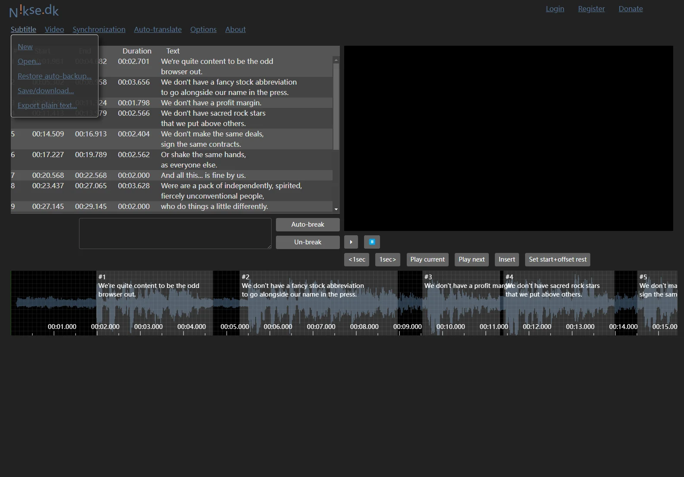The width and height of the screenshot is (684, 477).
Task: Open the Options menu
Action: click(x=203, y=29)
